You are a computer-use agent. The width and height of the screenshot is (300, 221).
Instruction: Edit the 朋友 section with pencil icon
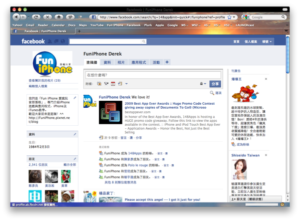coord(75,159)
